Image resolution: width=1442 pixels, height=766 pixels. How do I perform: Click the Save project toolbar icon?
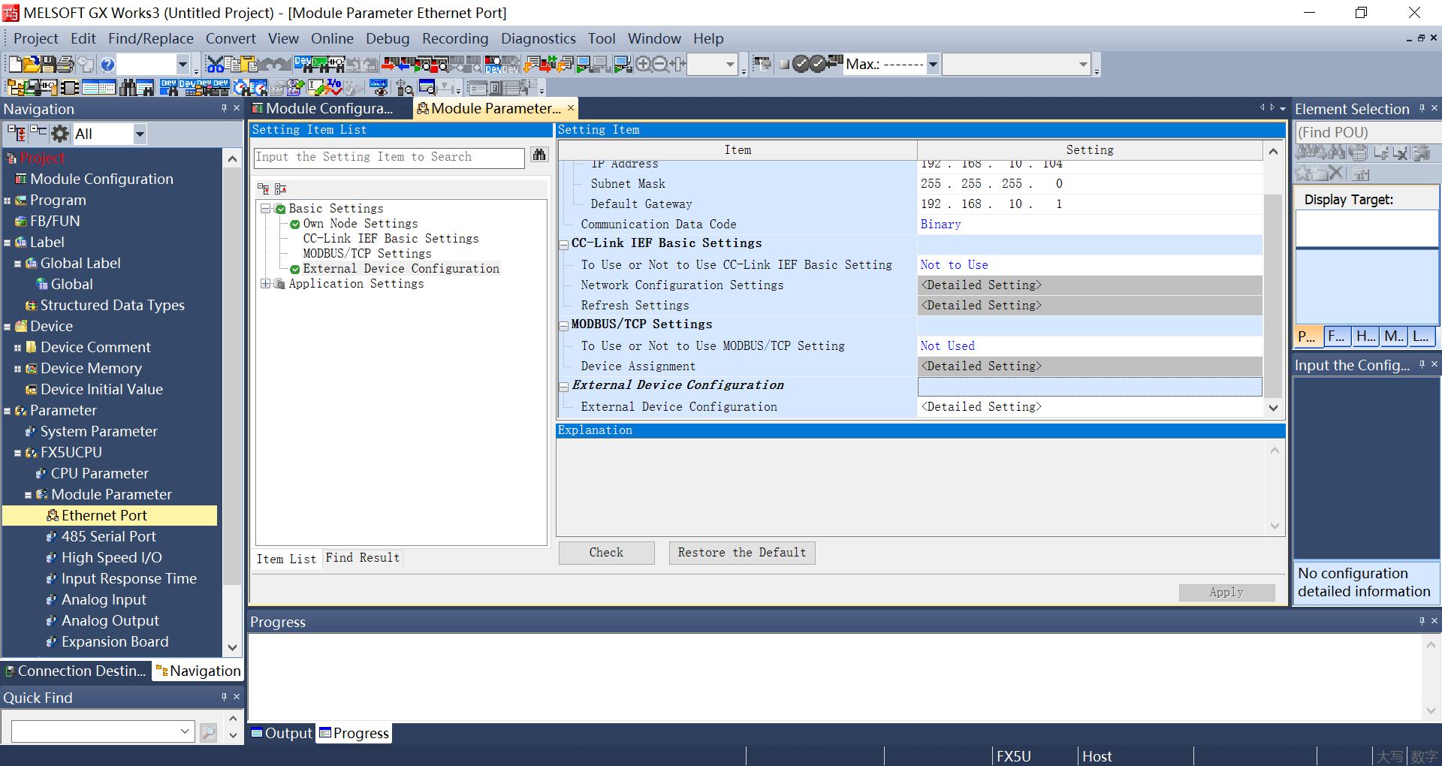click(x=48, y=65)
